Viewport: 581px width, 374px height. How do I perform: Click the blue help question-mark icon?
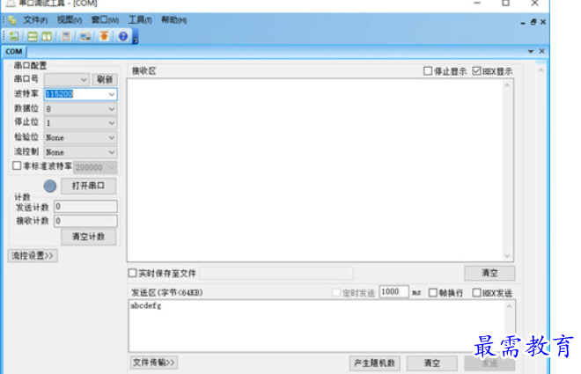click(x=123, y=36)
